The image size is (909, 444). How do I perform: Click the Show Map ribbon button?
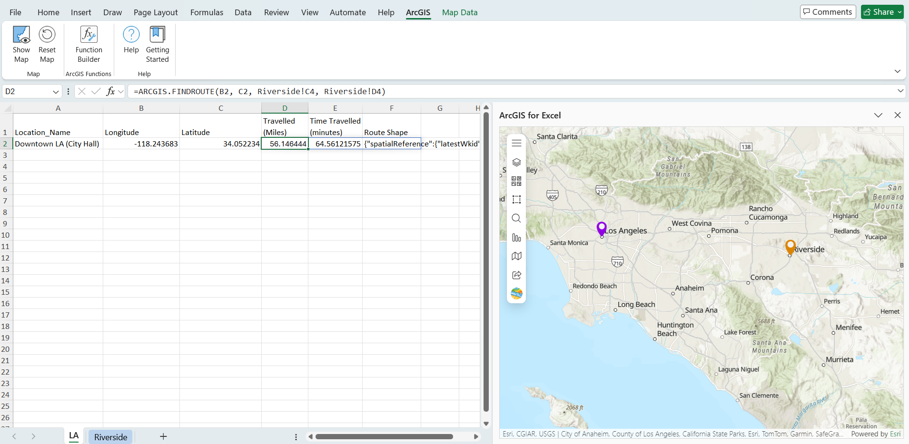(x=21, y=44)
